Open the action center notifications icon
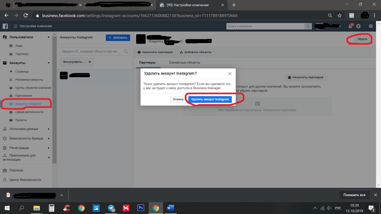The height and width of the screenshot is (214, 381). click(x=371, y=208)
